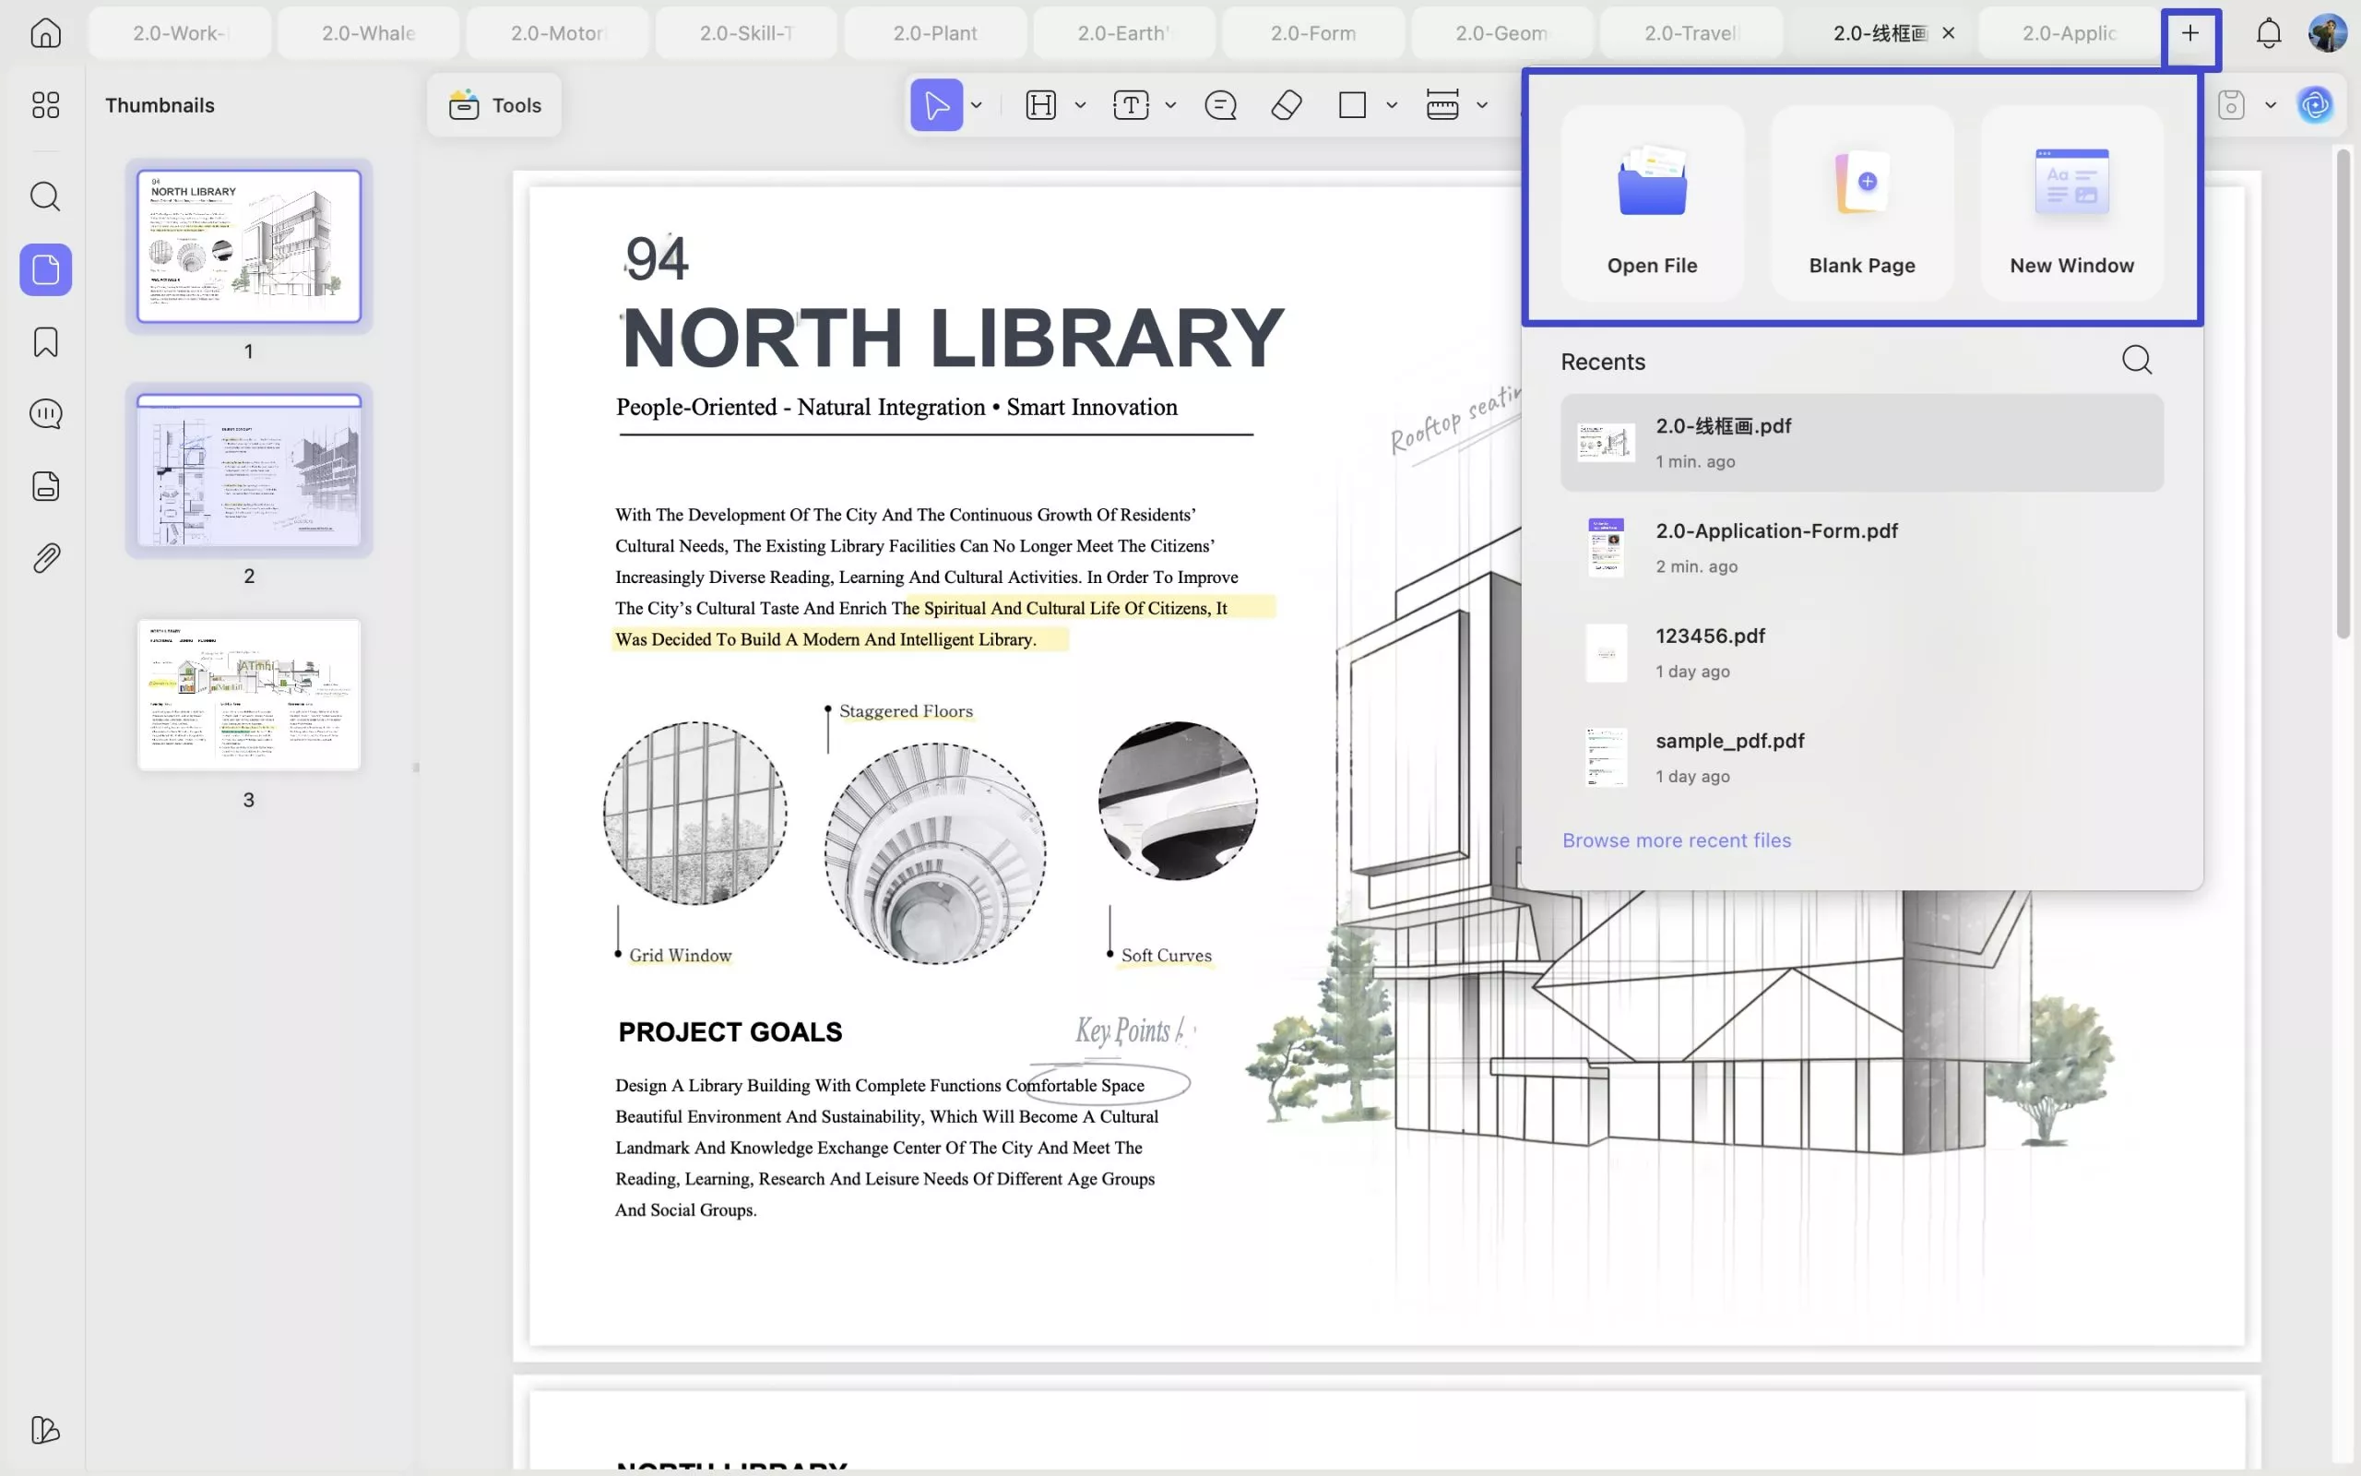Screen dimensions: 2361x1476
Task: Switch to the 2.0-Whale tab
Action: [x=368, y=33]
